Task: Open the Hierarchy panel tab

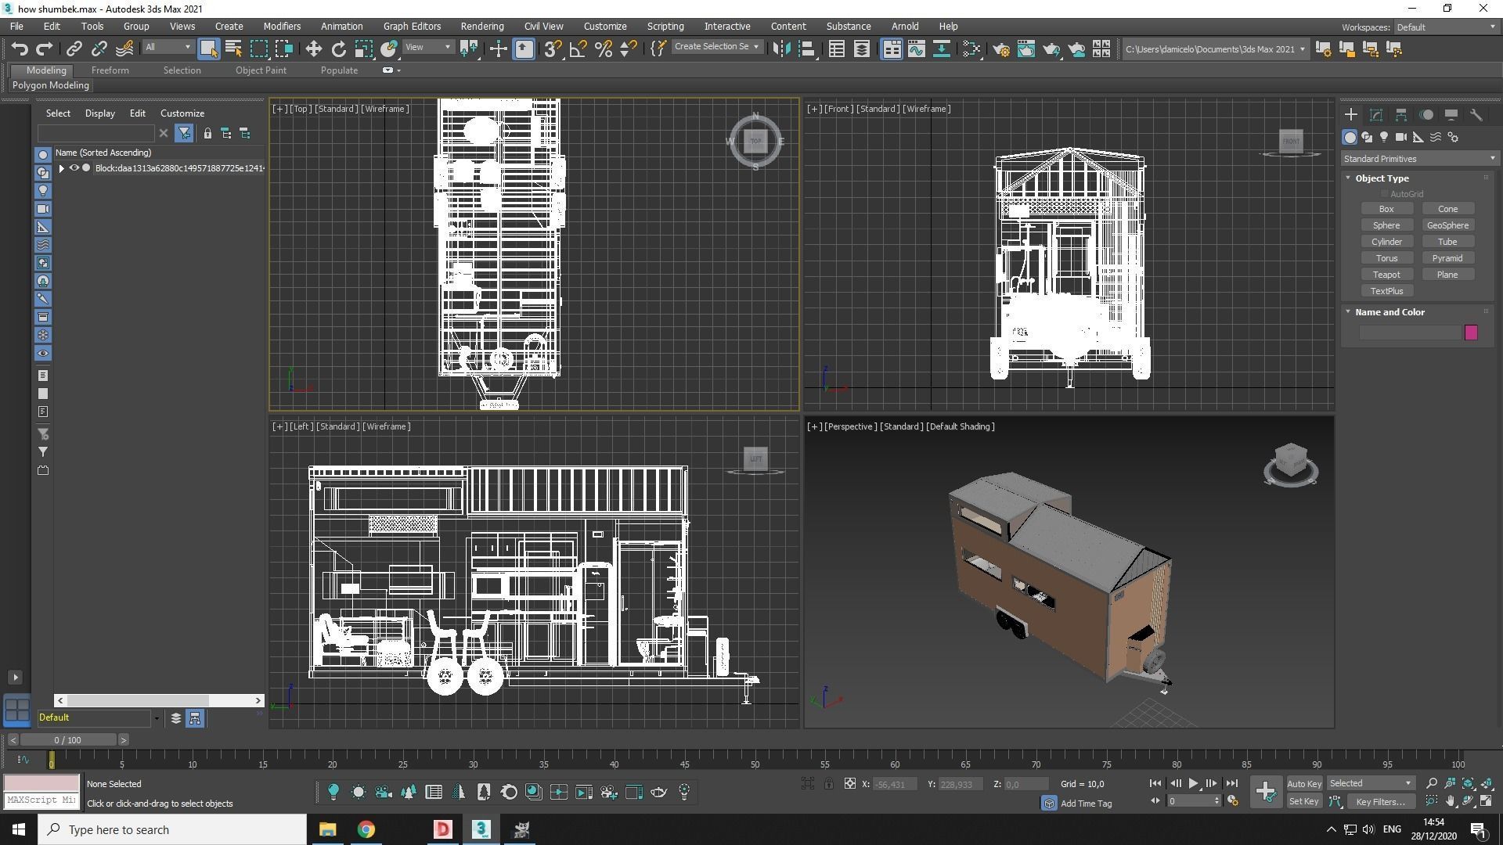Action: tap(1401, 115)
